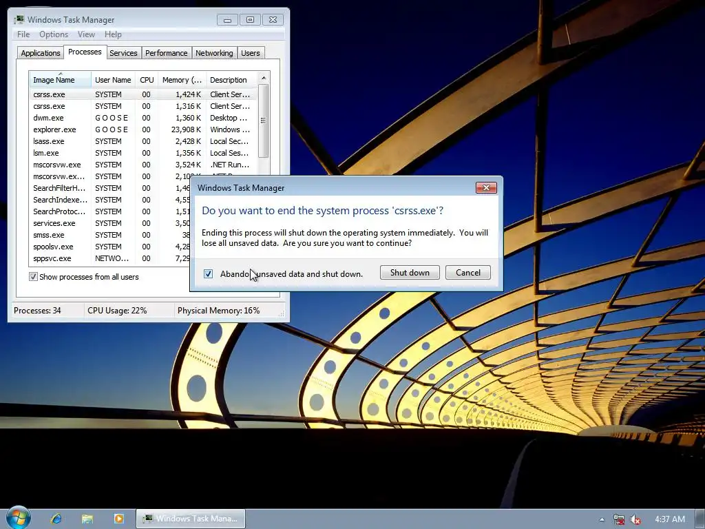The width and height of the screenshot is (705, 529).
Task: Confirm with the Shut down button
Action: tap(410, 273)
